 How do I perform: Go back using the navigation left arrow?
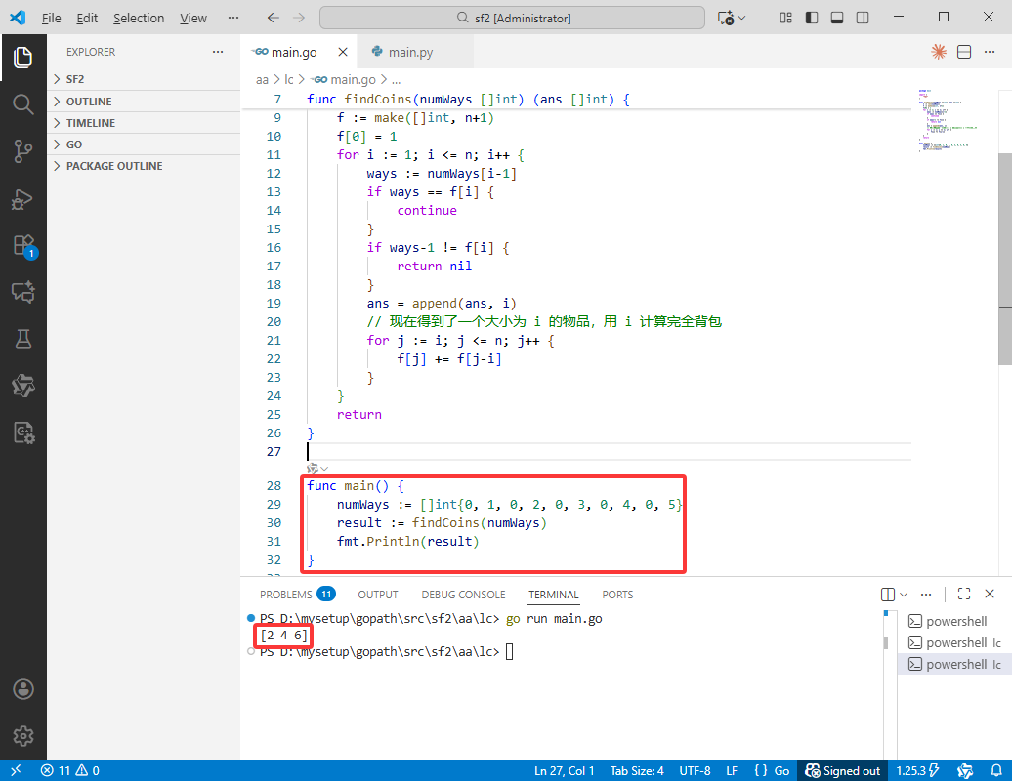coord(273,18)
